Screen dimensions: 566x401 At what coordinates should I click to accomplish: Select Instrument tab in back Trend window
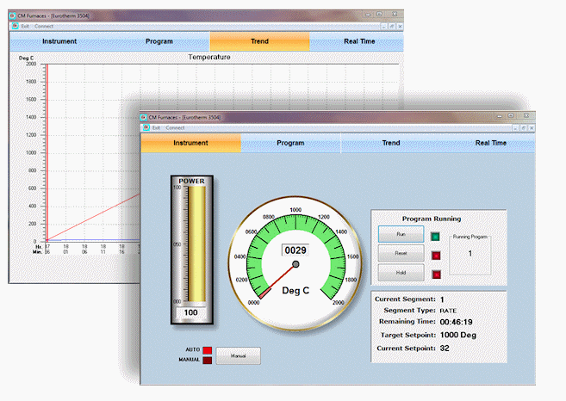tap(59, 41)
